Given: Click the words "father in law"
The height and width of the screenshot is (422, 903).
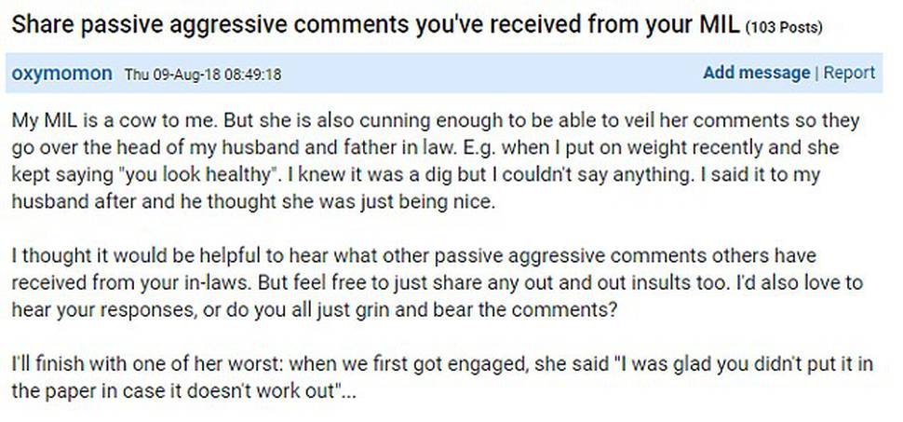Looking at the screenshot, I should click(x=392, y=147).
